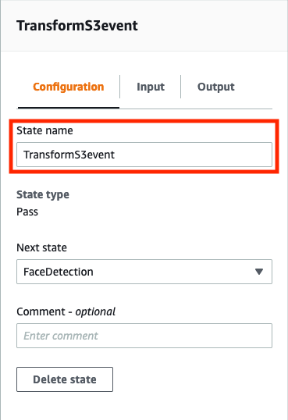Click inside the State name field
The image size is (288, 420).
tap(144, 155)
